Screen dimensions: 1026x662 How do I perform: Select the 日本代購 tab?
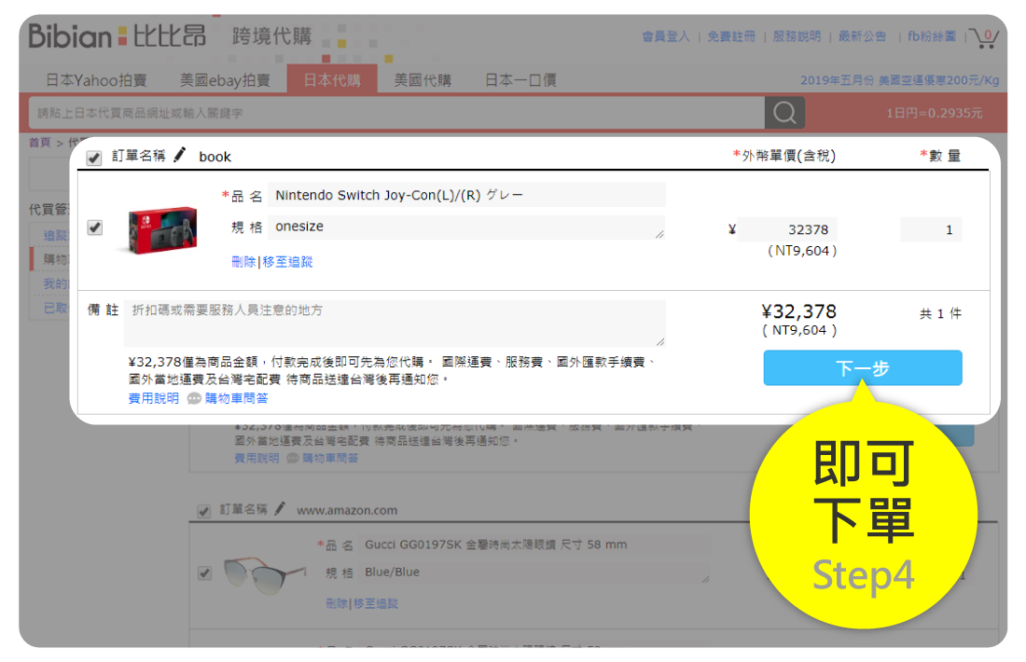click(332, 79)
